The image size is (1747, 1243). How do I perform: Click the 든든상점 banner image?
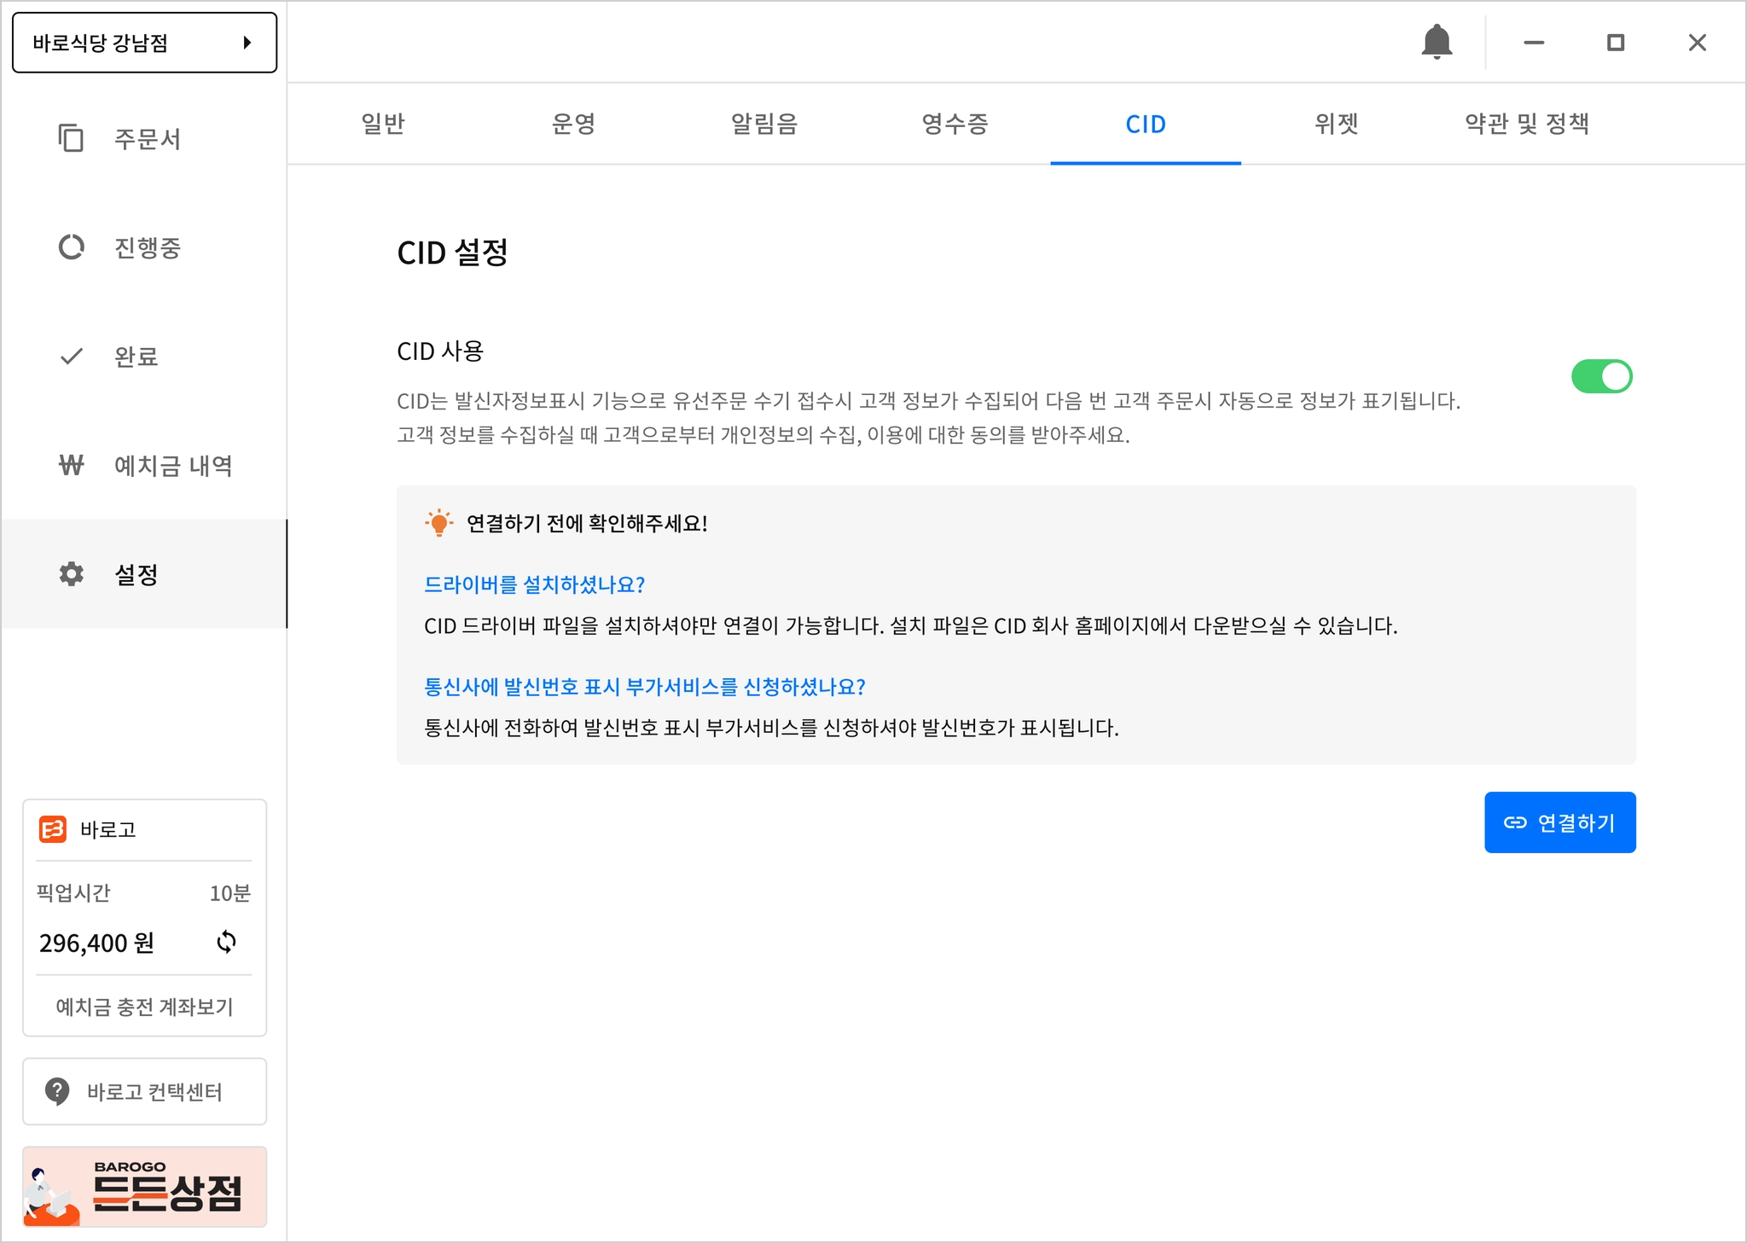[x=144, y=1187]
